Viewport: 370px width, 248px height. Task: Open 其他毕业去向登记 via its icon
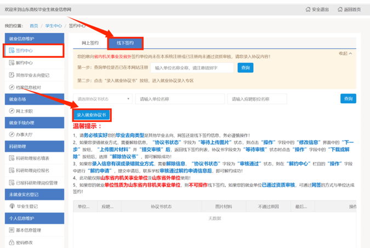tap(12, 75)
